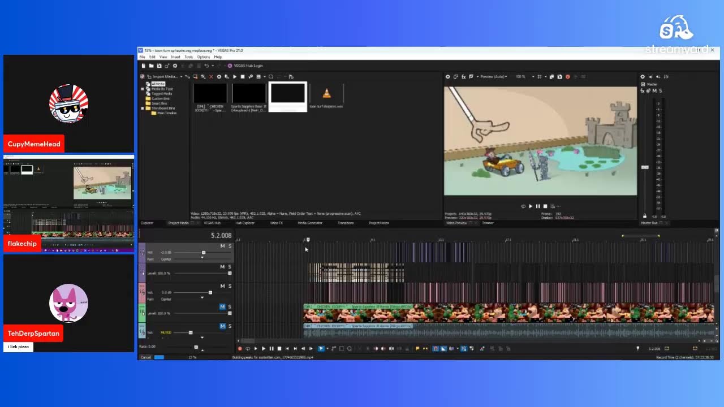724x407 pixels.
Task: Open the Import Media dropdown arrow
Action: (181, 76)
